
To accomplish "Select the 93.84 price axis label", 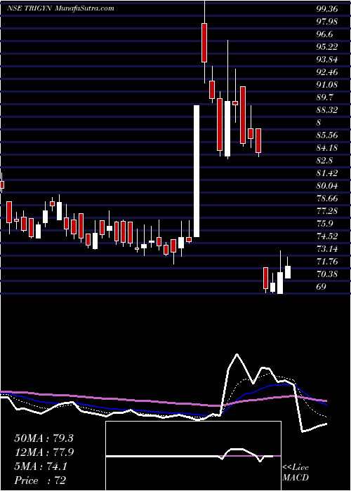I will [x=327, y=60].
